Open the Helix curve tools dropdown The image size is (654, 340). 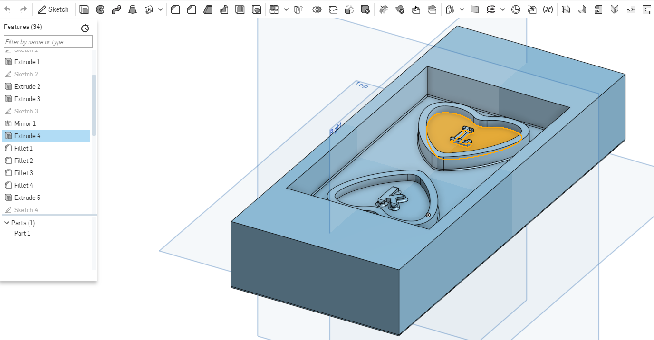[503, 9]
